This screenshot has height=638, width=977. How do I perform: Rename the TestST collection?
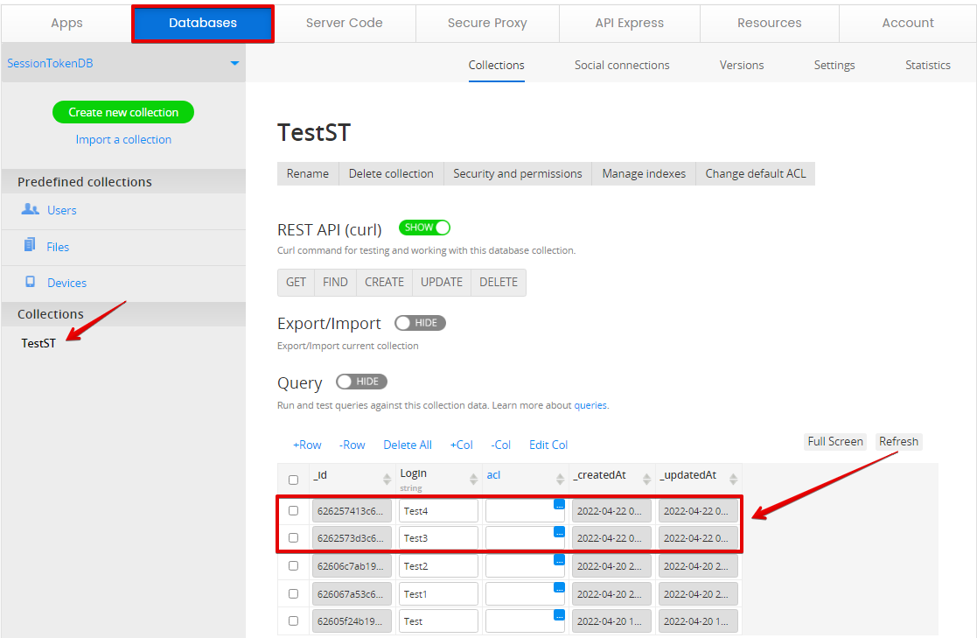308,173
